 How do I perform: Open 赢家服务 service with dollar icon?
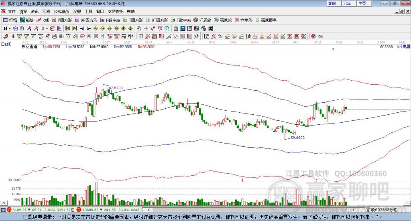pyautogui.click(x=266, y=20)
